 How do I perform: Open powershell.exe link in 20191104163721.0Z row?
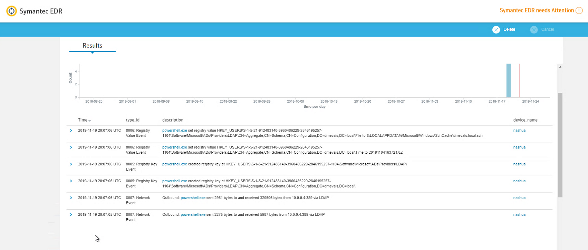tap(175, 147)
